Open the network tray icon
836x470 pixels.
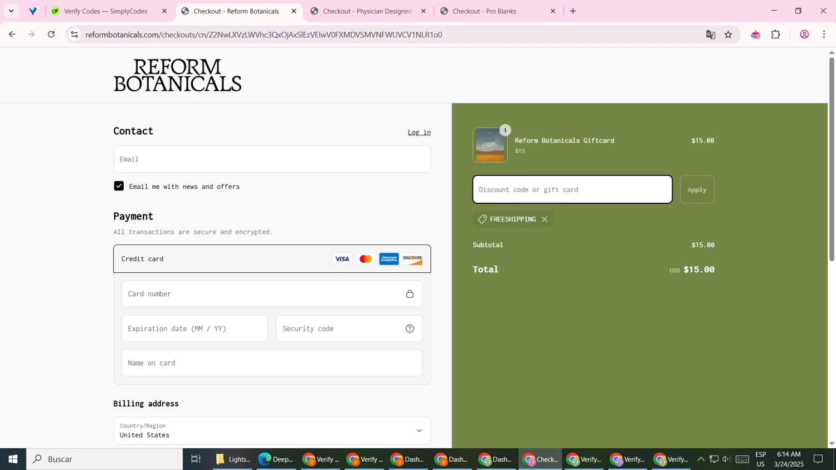coord(714,459)
